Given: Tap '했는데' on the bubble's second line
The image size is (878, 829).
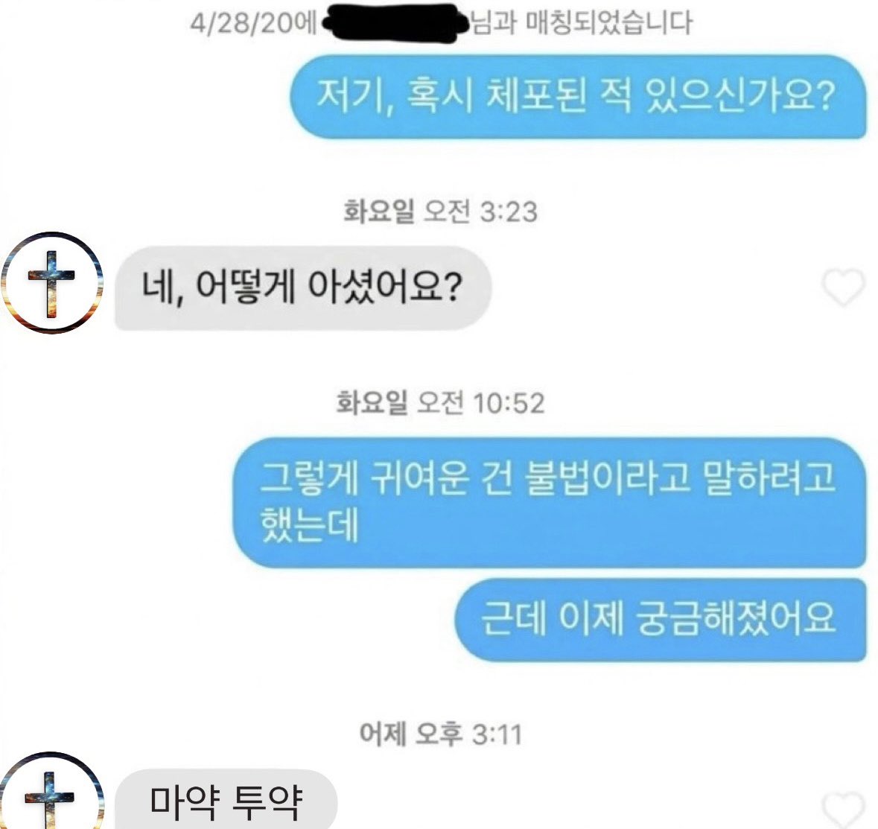Looking at the screenshot, I should [x=309, y=525].
